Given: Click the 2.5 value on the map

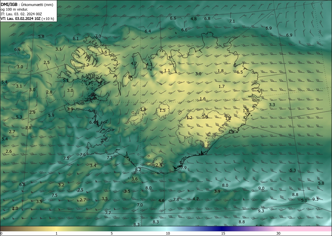Looking at the screenshot, I should (x=46, y=62).
